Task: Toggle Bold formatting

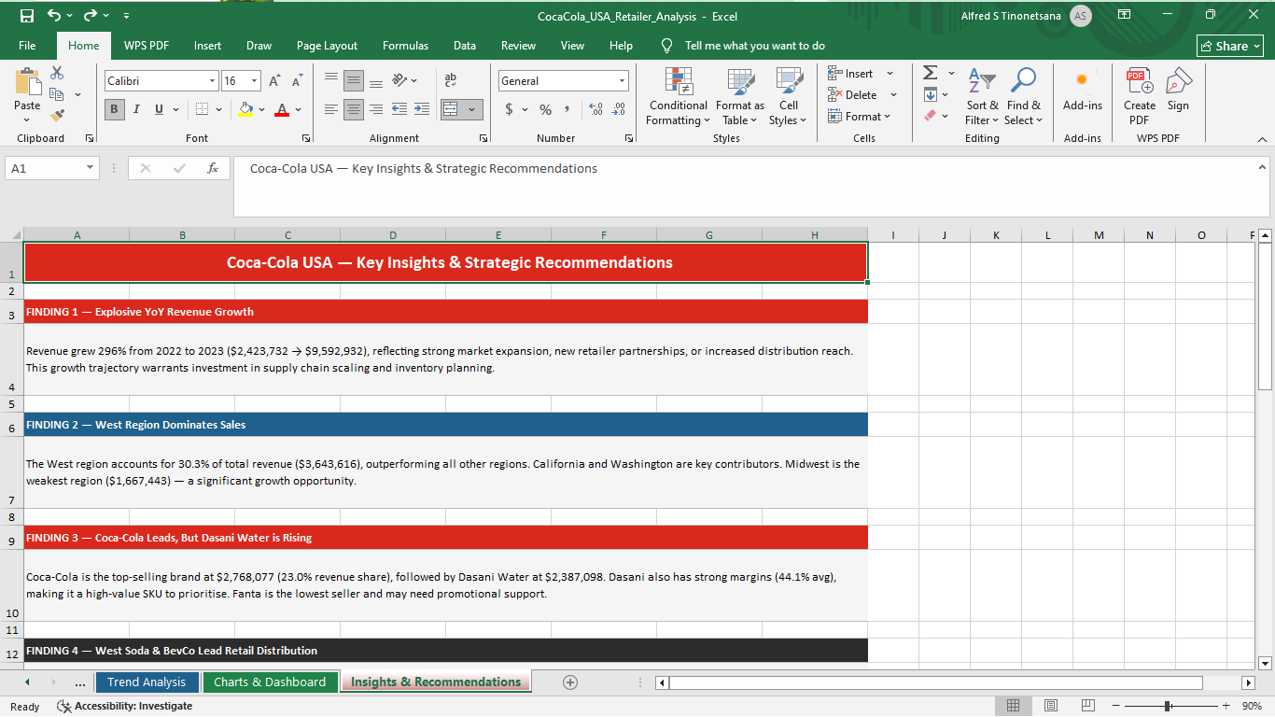Action: 115,109
